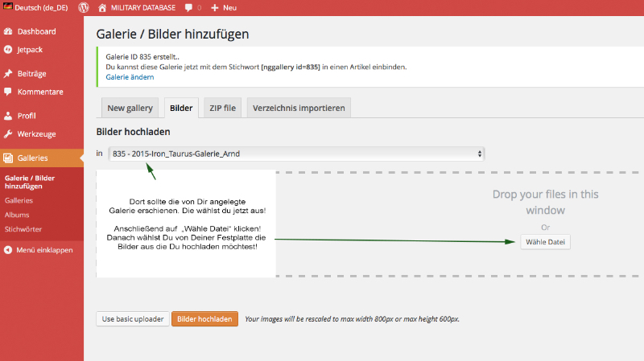The width and height of the screenshot is (644, 361).
Task: Open the Neu menu in the admin bar
Action: [229, 8]
